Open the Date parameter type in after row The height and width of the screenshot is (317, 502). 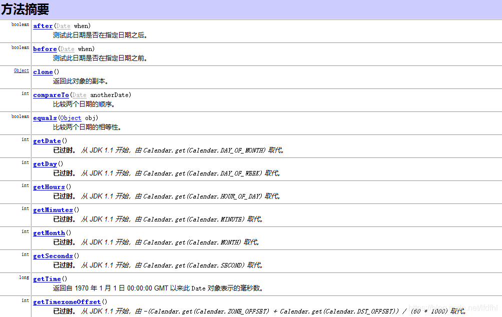(63, 25)
